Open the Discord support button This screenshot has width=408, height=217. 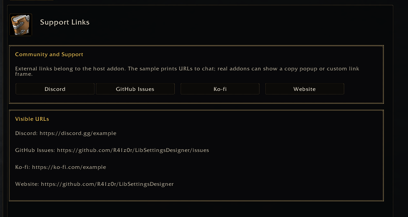pyautogui.click(x=55, y=89)
